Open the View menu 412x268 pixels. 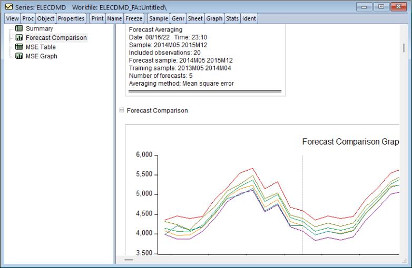click(12, 18)
